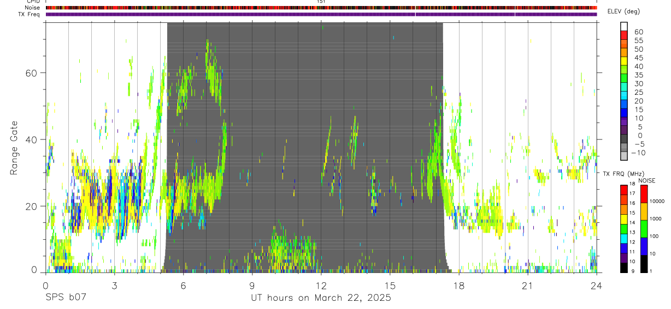Click the 'NOISE' colorbar title
Viewport: 671px width, 309px height.
pos(647,181)
